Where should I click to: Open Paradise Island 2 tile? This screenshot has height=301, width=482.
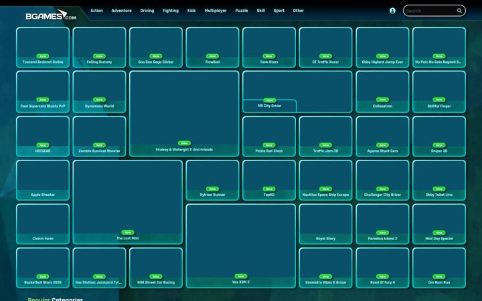tap(382, 224)
